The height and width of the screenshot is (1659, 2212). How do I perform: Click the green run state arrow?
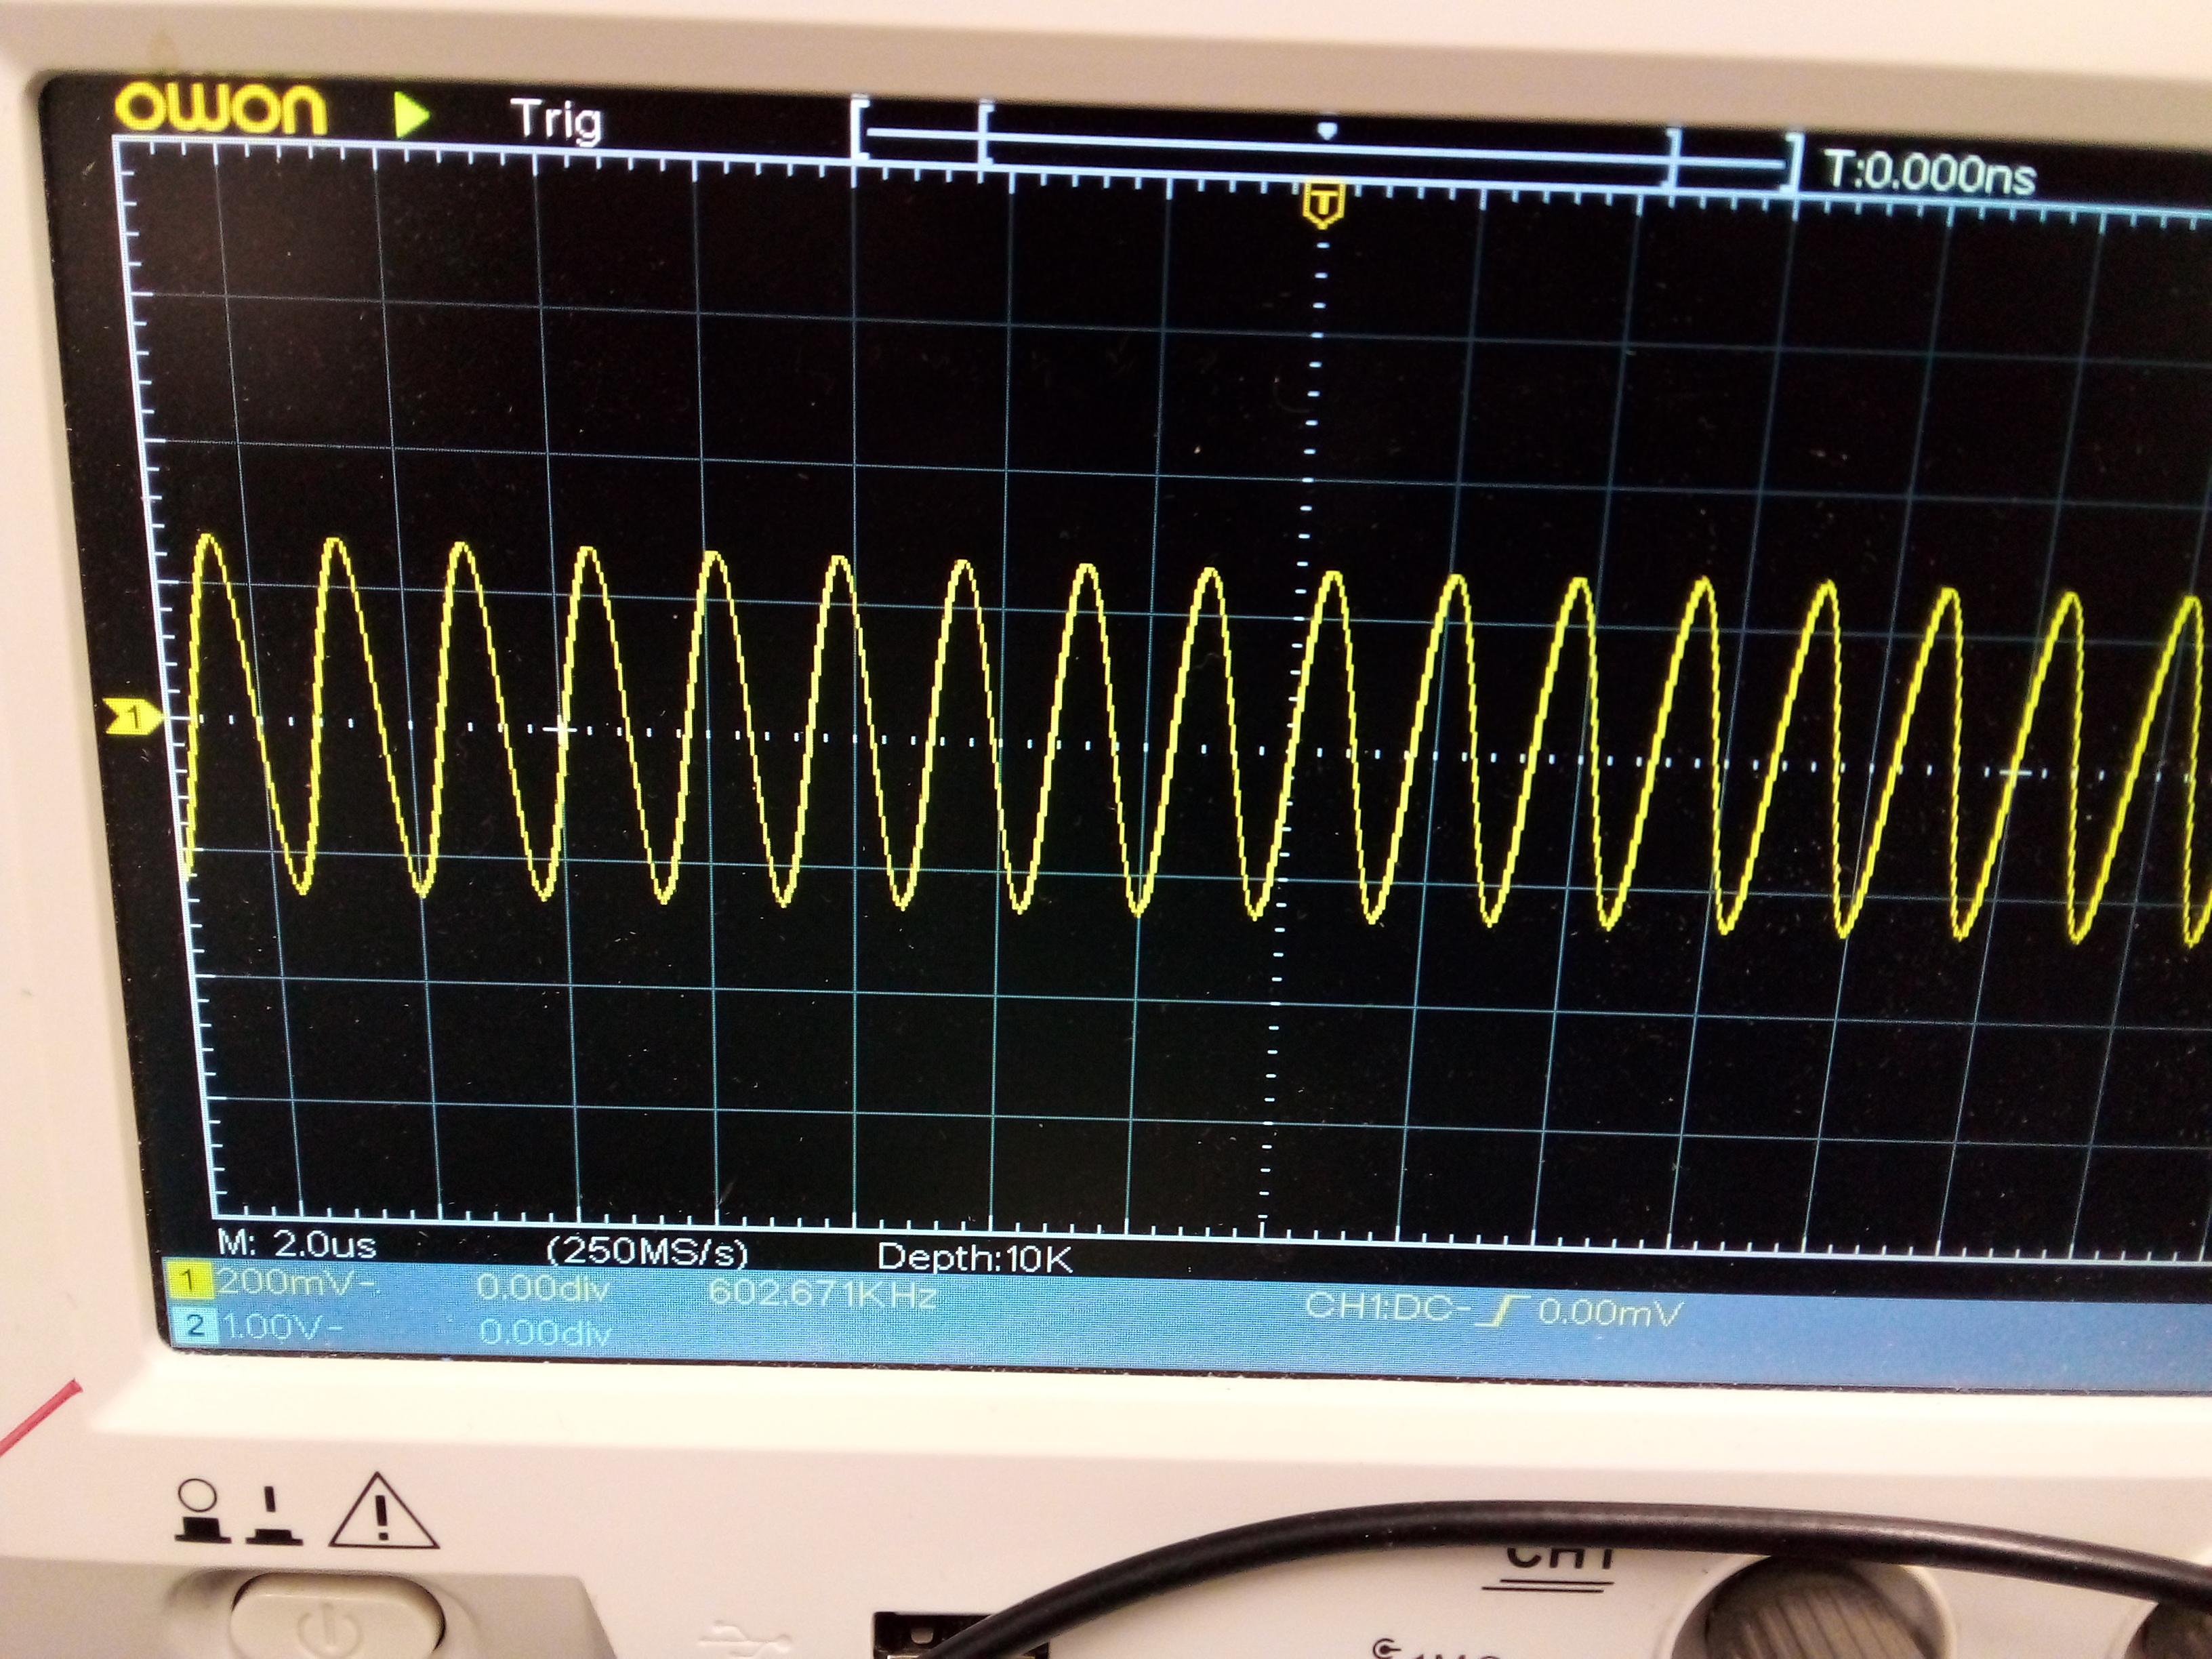[410, 115]
